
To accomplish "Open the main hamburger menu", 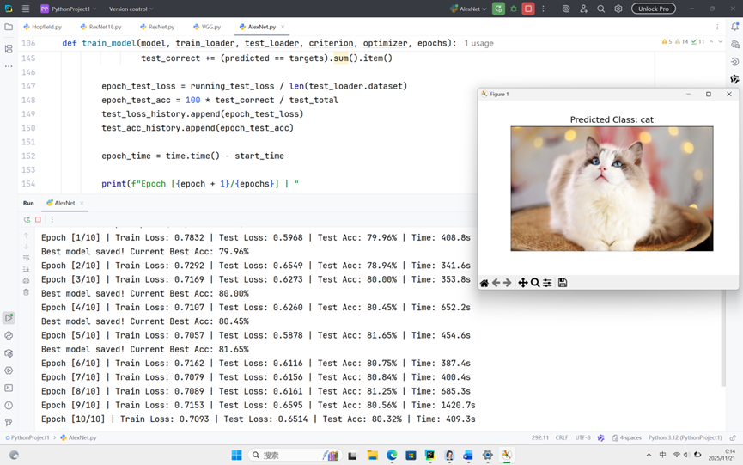I will click(26, 9).
